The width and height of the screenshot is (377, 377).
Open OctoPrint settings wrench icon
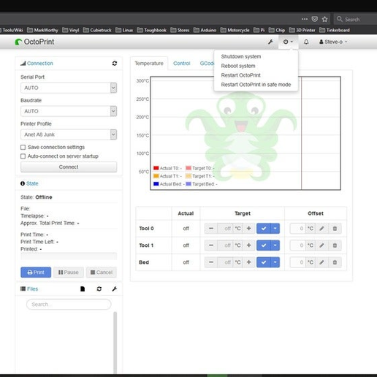point(270,42)
